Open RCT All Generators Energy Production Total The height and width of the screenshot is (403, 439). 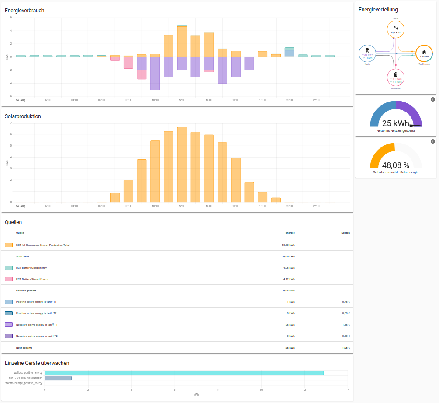(x=43, y=245)
